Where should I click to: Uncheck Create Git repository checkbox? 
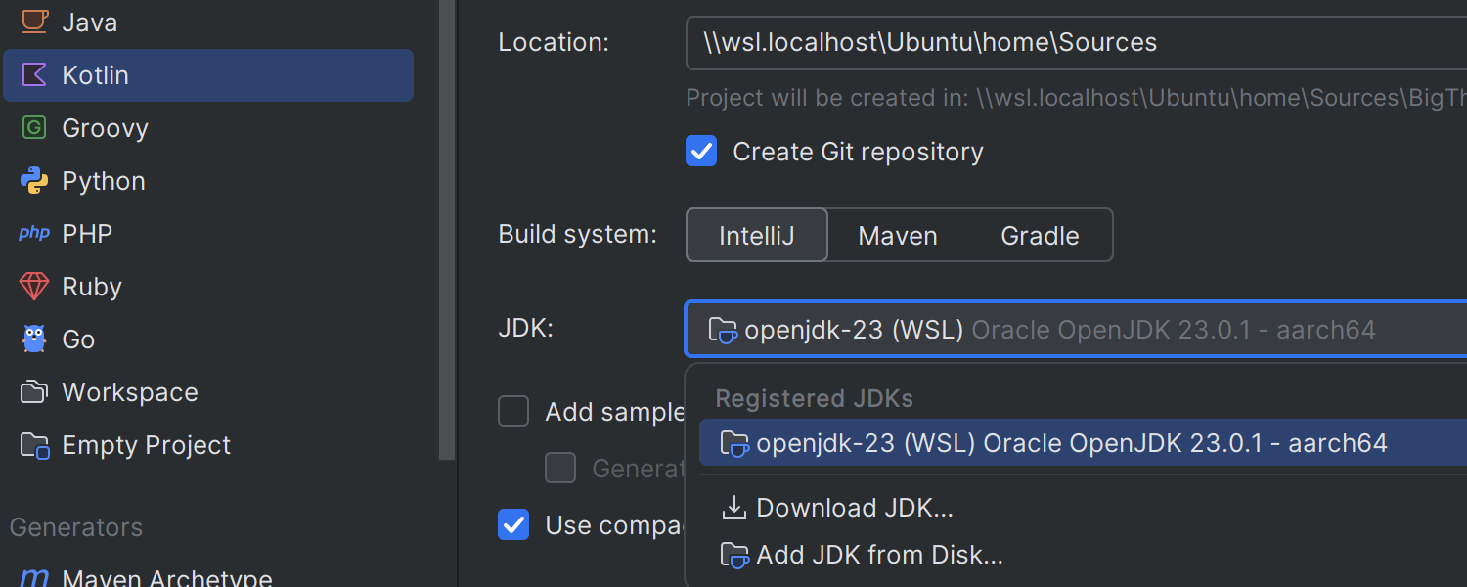coord(701,152)
